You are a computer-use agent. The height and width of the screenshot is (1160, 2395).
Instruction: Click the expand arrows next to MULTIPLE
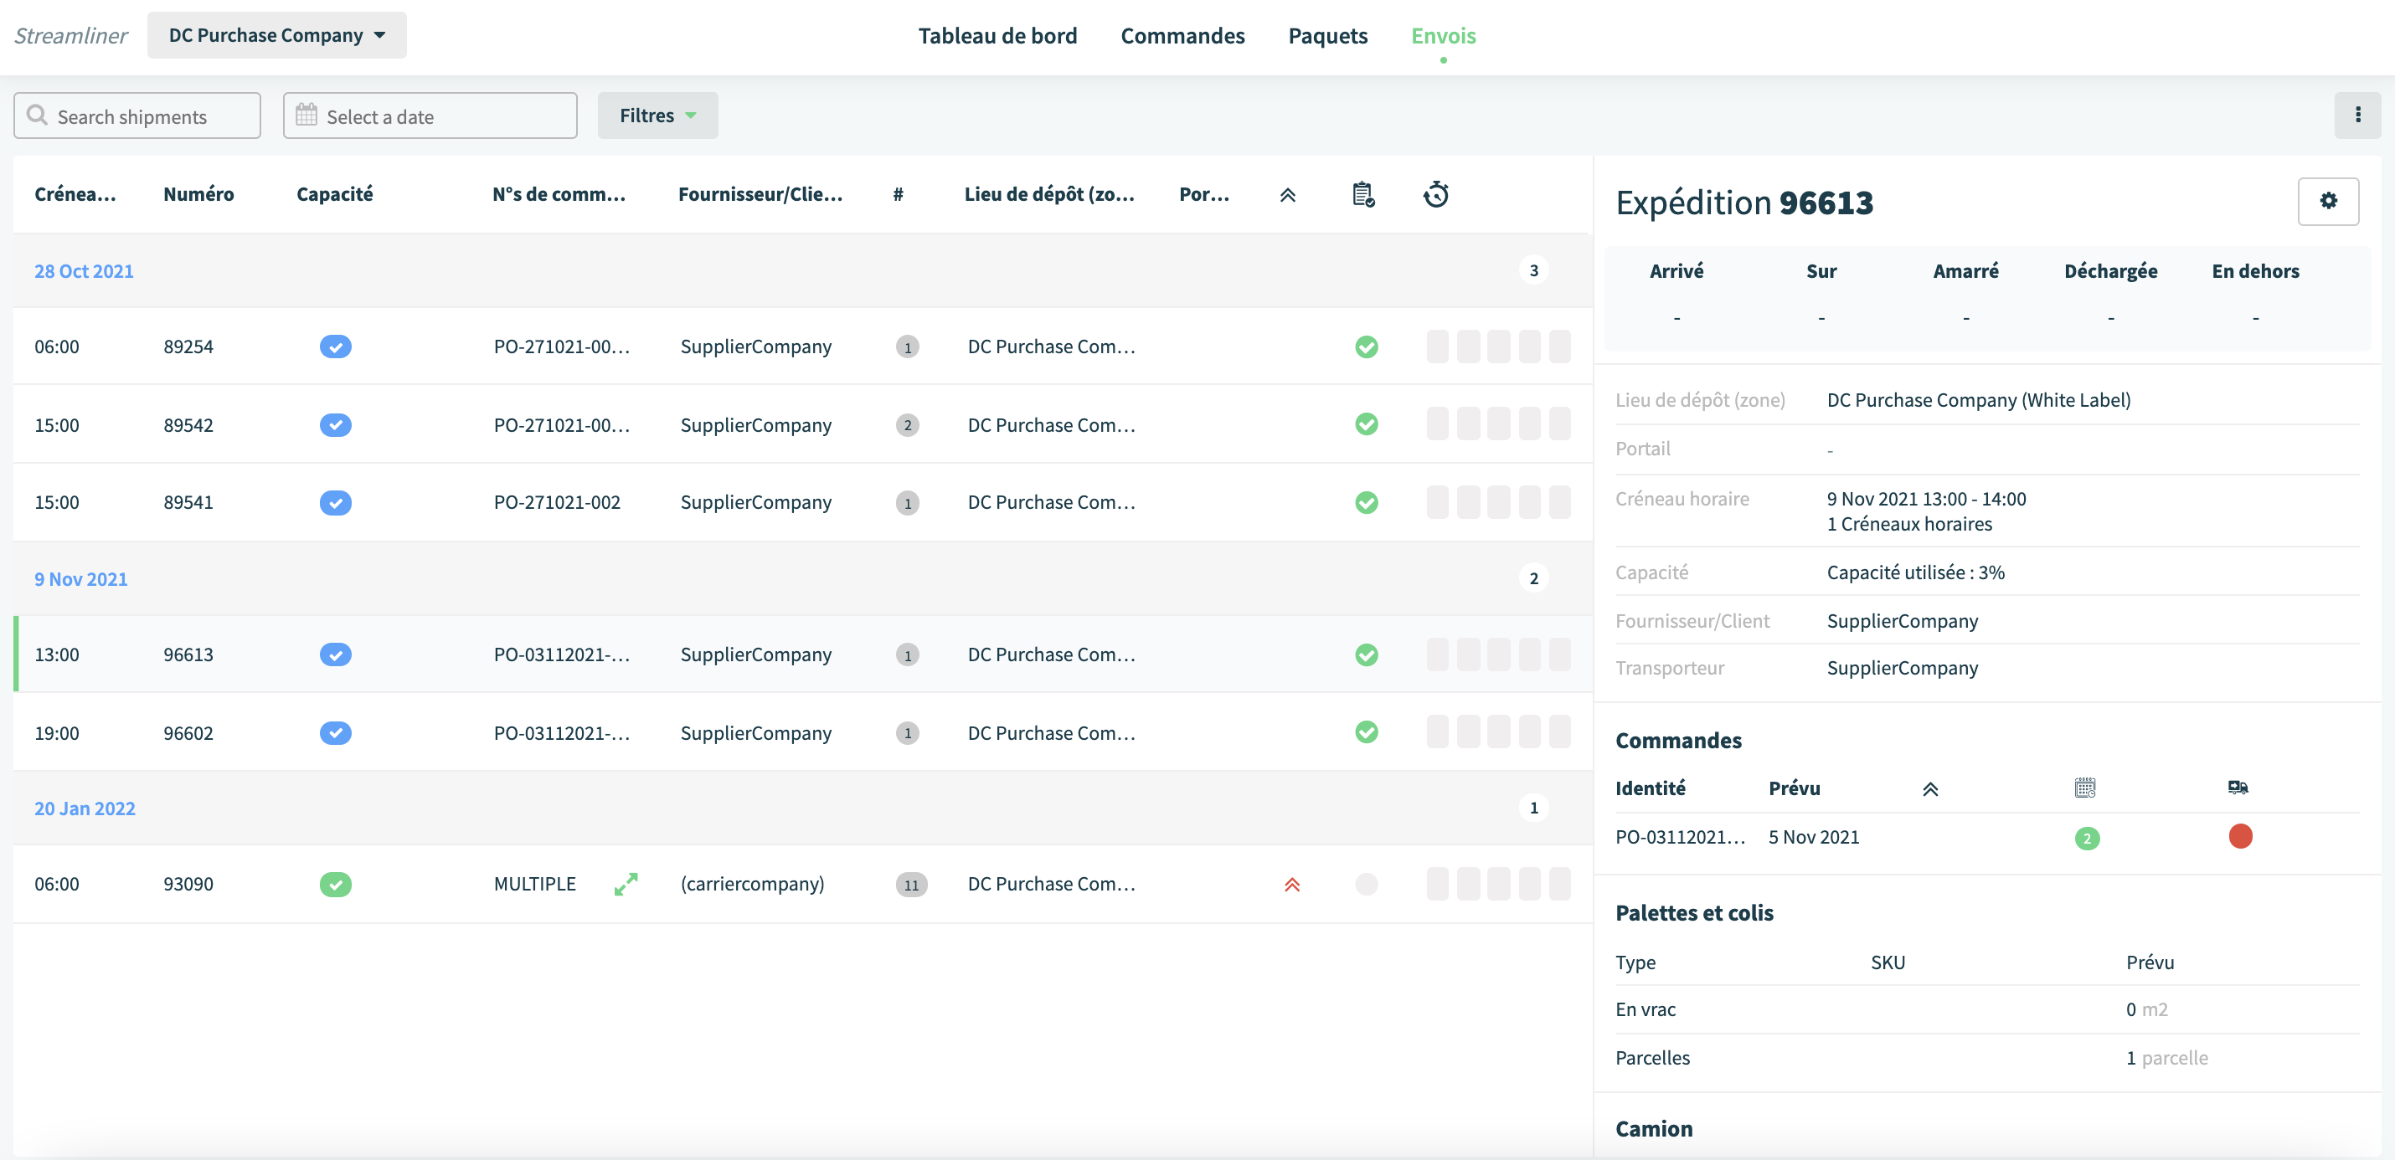pyautogui.click(x=626, y=884)
